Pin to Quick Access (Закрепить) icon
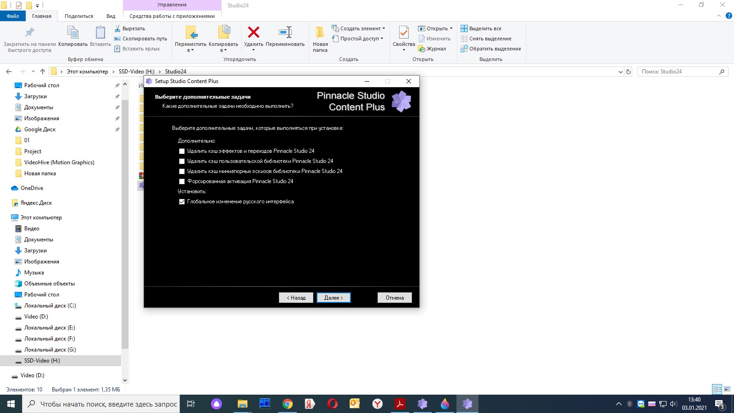 point(30,32)
